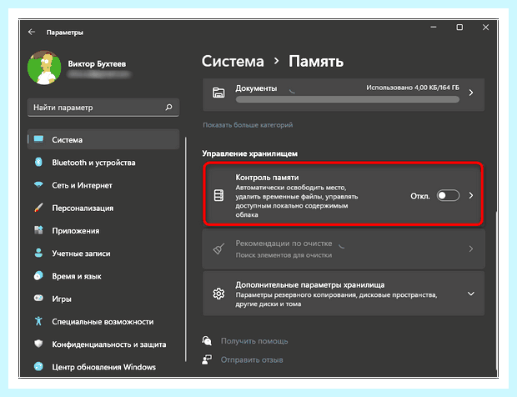Open the Отправить отзыв link

[x=252, y=359]
